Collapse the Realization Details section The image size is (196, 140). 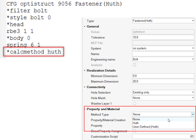point(85,70)
